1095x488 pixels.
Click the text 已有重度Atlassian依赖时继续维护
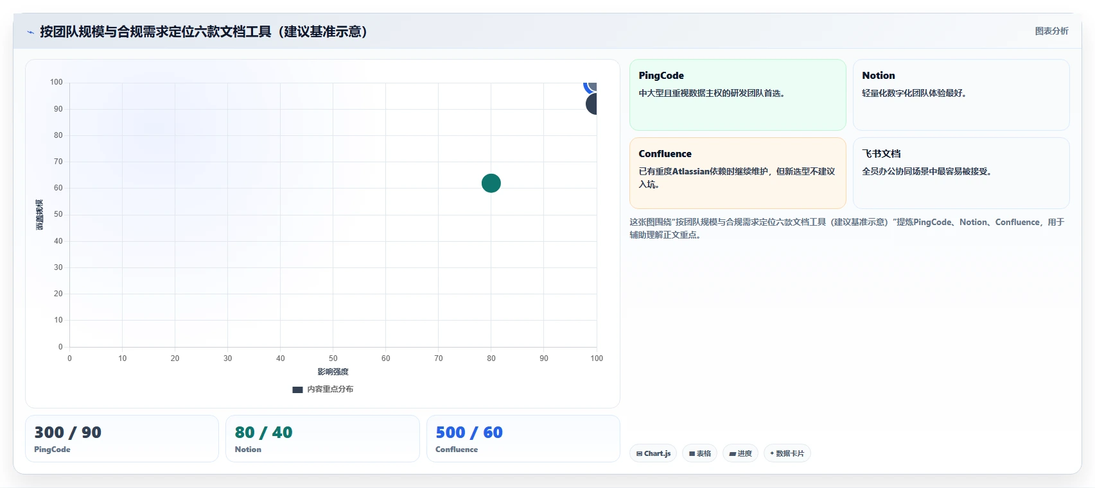pyautogui.click(x=737, y=178)
